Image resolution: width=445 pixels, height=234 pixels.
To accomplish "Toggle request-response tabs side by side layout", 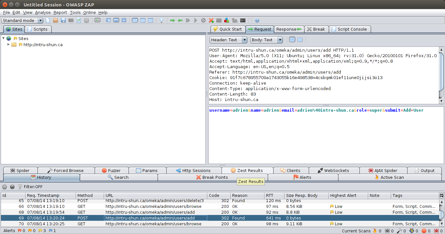I will pyautogui.click(x=135, y=20).
